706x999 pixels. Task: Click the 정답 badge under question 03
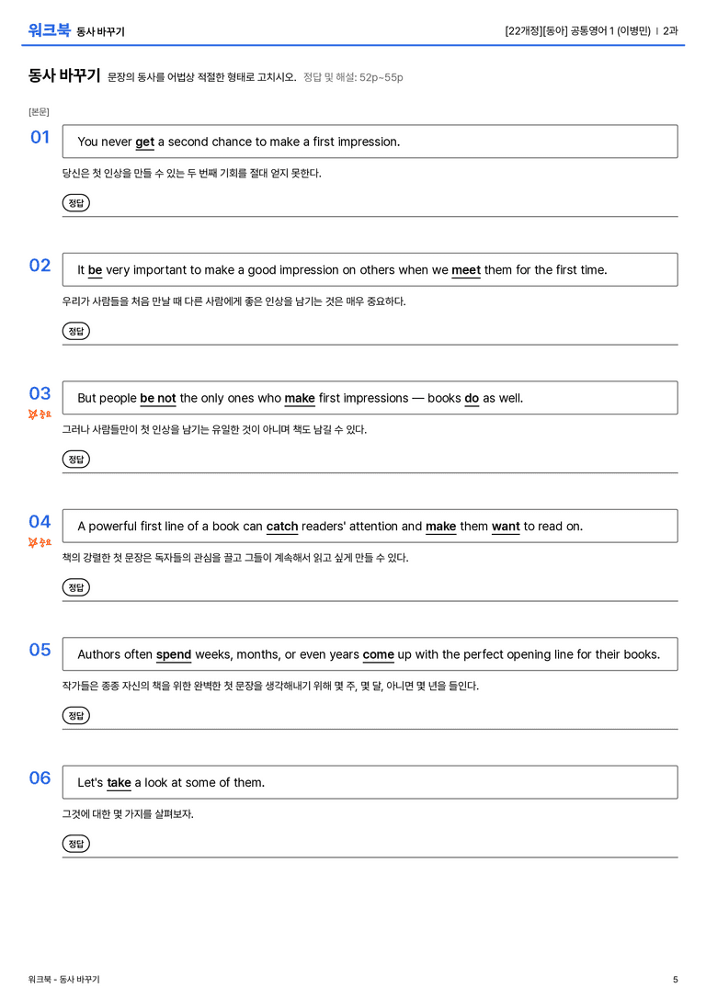point(75,459)
